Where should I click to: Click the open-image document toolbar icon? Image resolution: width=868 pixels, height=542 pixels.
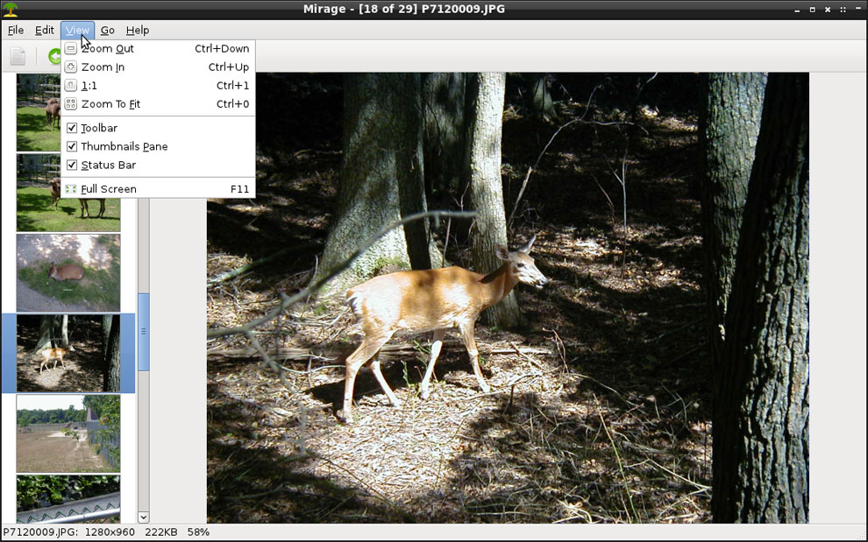[x=18, y=56]
